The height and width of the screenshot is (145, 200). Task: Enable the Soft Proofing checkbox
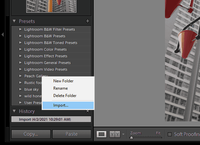170,134
